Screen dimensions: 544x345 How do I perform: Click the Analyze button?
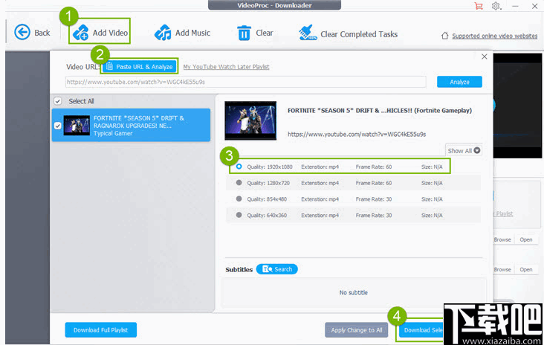[459, 82]
